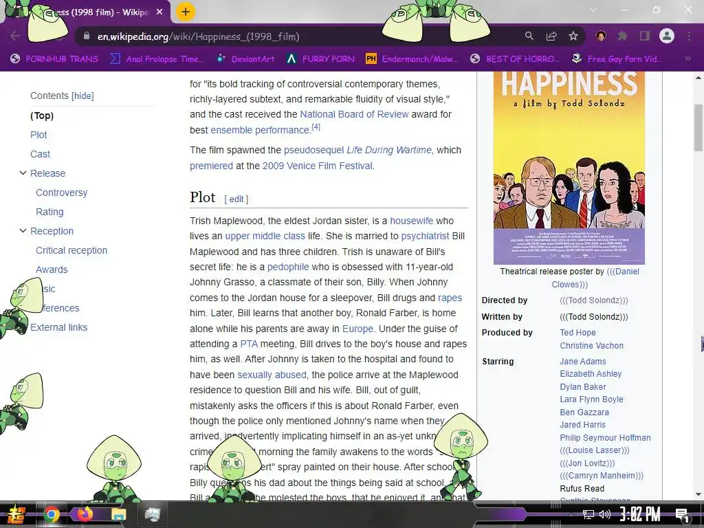The width and height of the screenshot is (704, 528).
Task: Go to Cast section in contents
Action: tap(40, 154)
